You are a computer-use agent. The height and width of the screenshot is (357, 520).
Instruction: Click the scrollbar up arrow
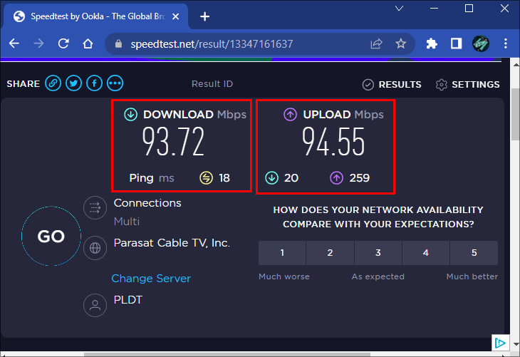tap(515, 65)
